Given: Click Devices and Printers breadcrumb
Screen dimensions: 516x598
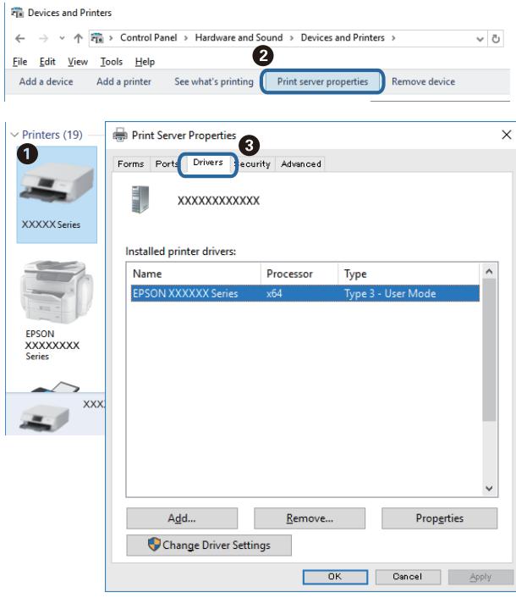Looking at the screenshot, I should coord(343,38).
